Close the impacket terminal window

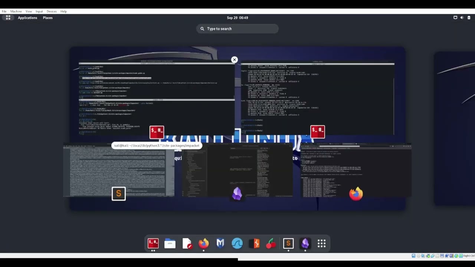234,60
